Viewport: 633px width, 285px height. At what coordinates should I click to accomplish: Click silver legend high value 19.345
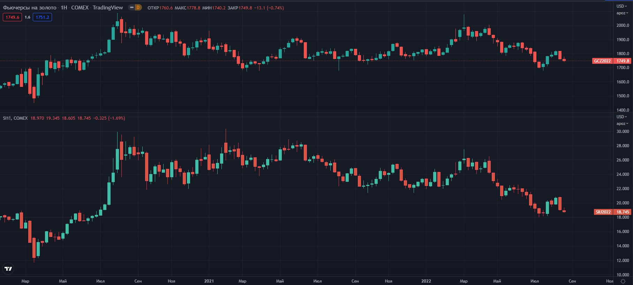(53, 118)
